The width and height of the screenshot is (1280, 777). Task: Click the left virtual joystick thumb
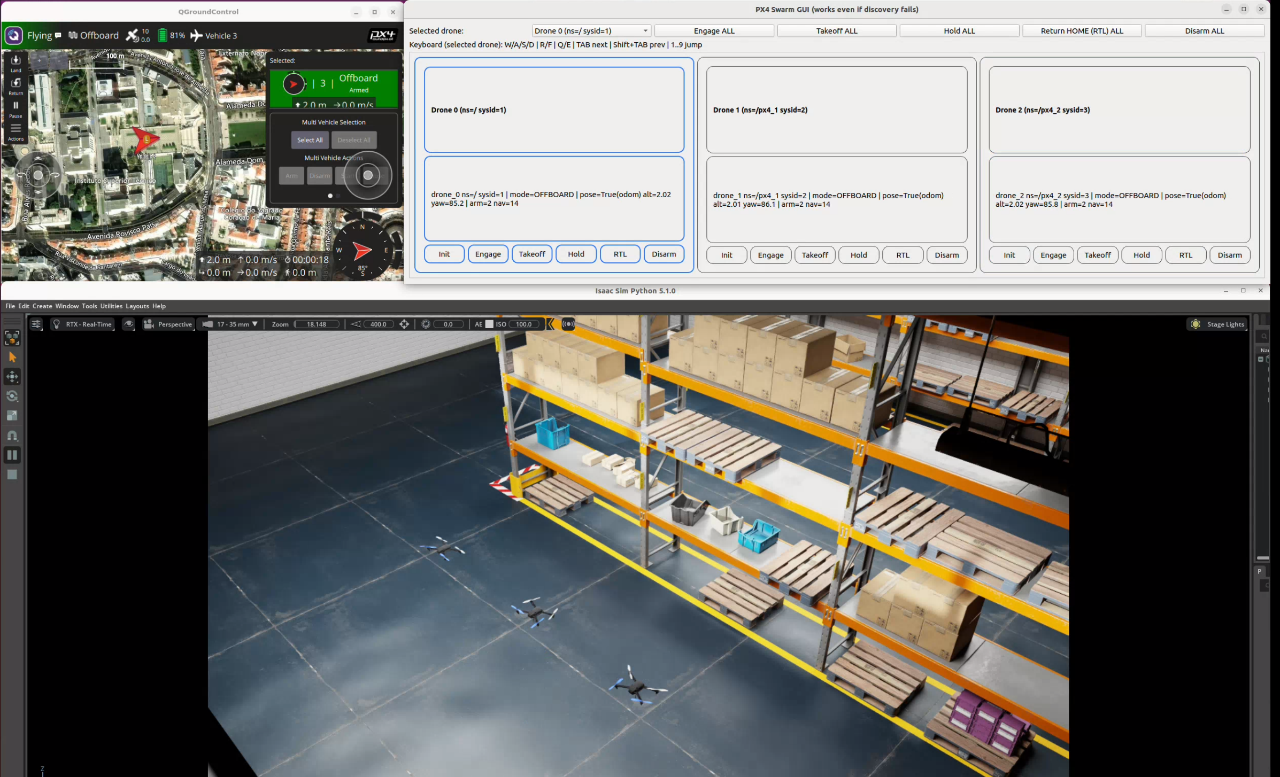(38, 175)
